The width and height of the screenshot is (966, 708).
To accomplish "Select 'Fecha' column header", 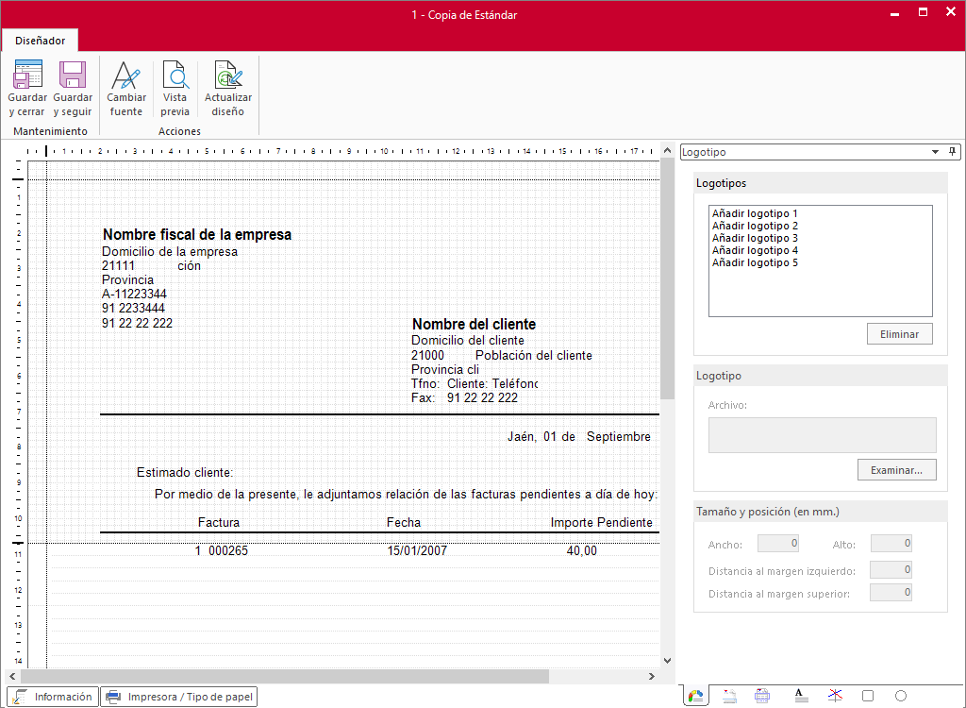I will (404, 522).
